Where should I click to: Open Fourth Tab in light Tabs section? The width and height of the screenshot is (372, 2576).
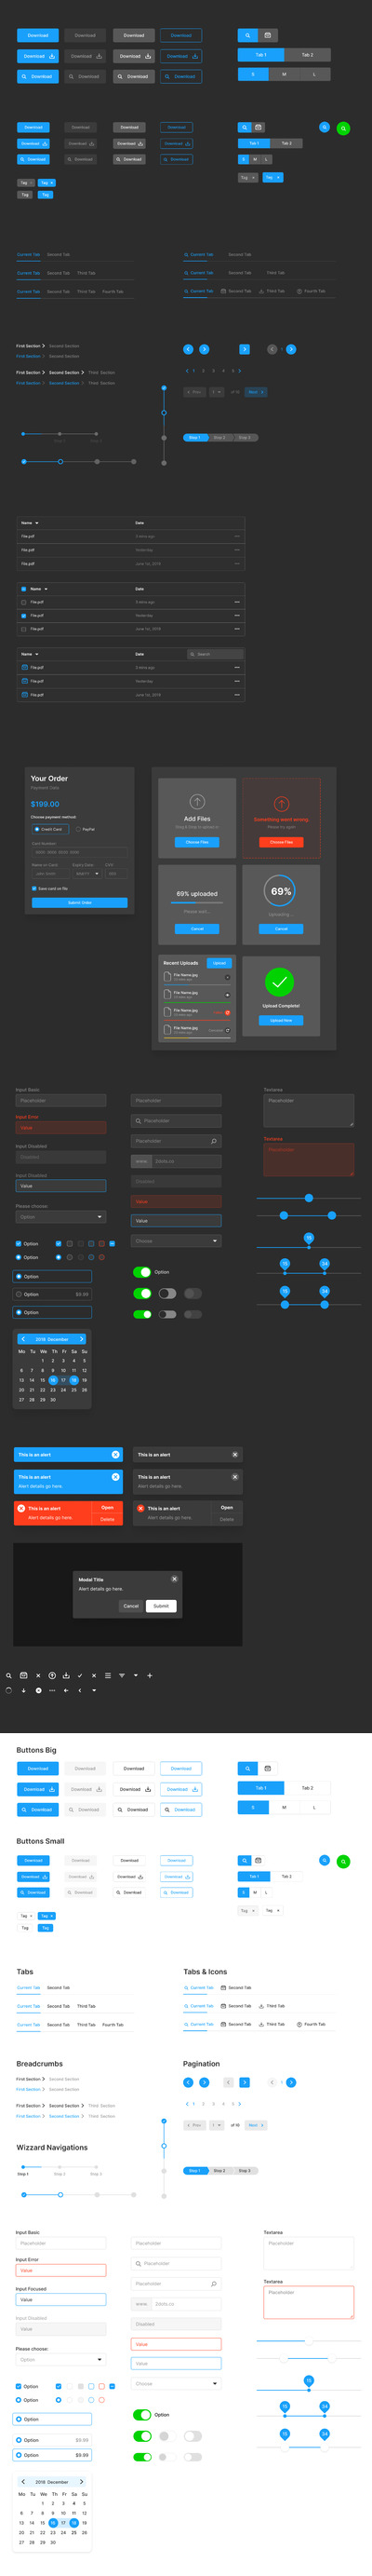113,2024
